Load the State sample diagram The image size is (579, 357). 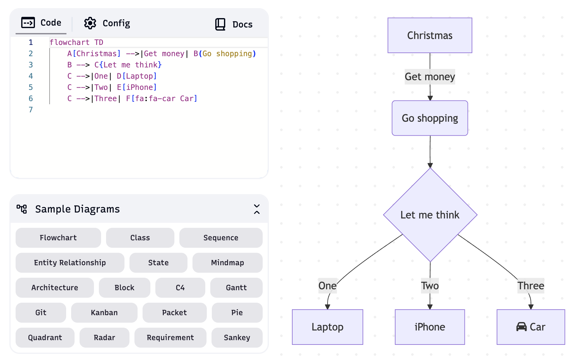[158, 263]
